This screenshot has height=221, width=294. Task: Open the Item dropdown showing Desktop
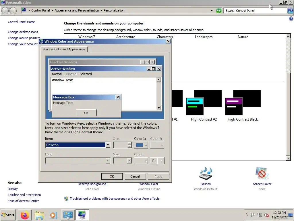point(108,145)
